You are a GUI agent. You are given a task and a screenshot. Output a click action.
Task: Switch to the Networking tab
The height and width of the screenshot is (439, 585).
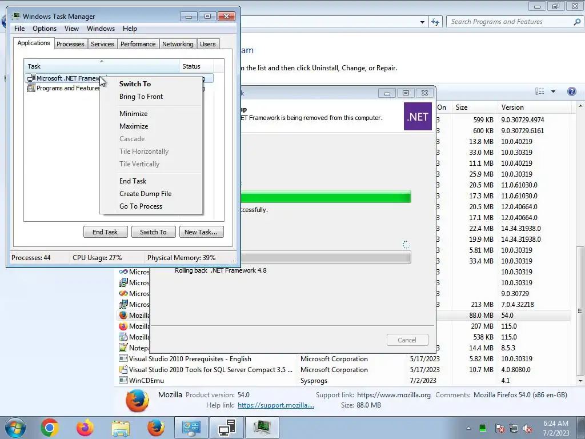(x=178, y=44)
